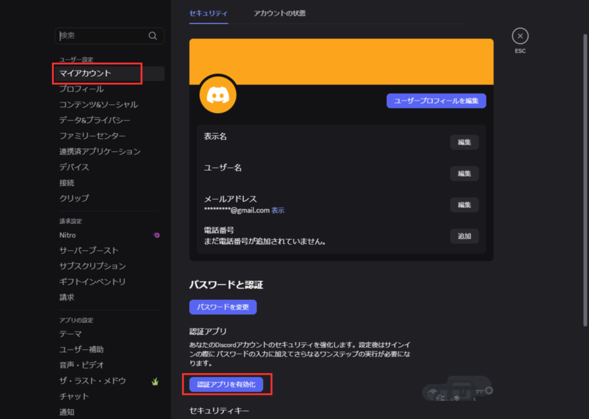
Task: Click the ユーザー設定 section label
Action: click(76, 60)
